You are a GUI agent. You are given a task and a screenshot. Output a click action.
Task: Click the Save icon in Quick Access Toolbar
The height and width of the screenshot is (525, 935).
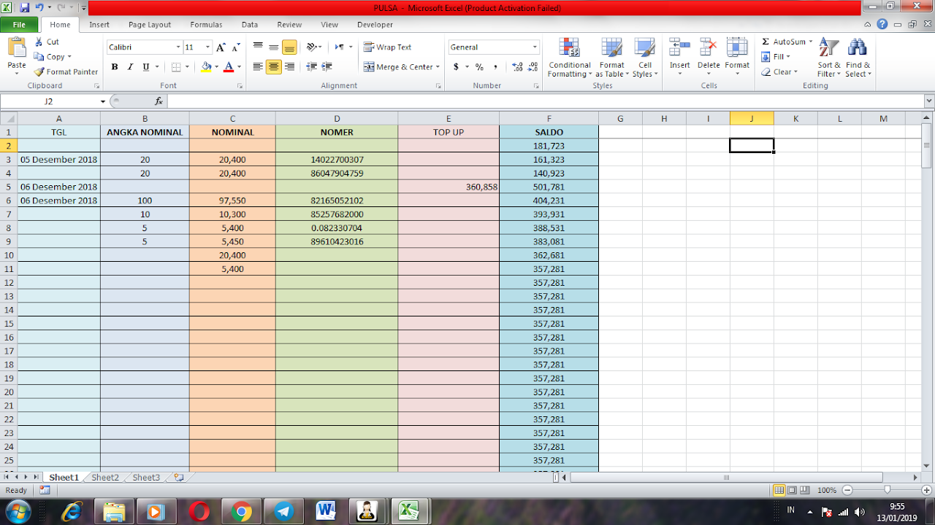tap(25, 8)
